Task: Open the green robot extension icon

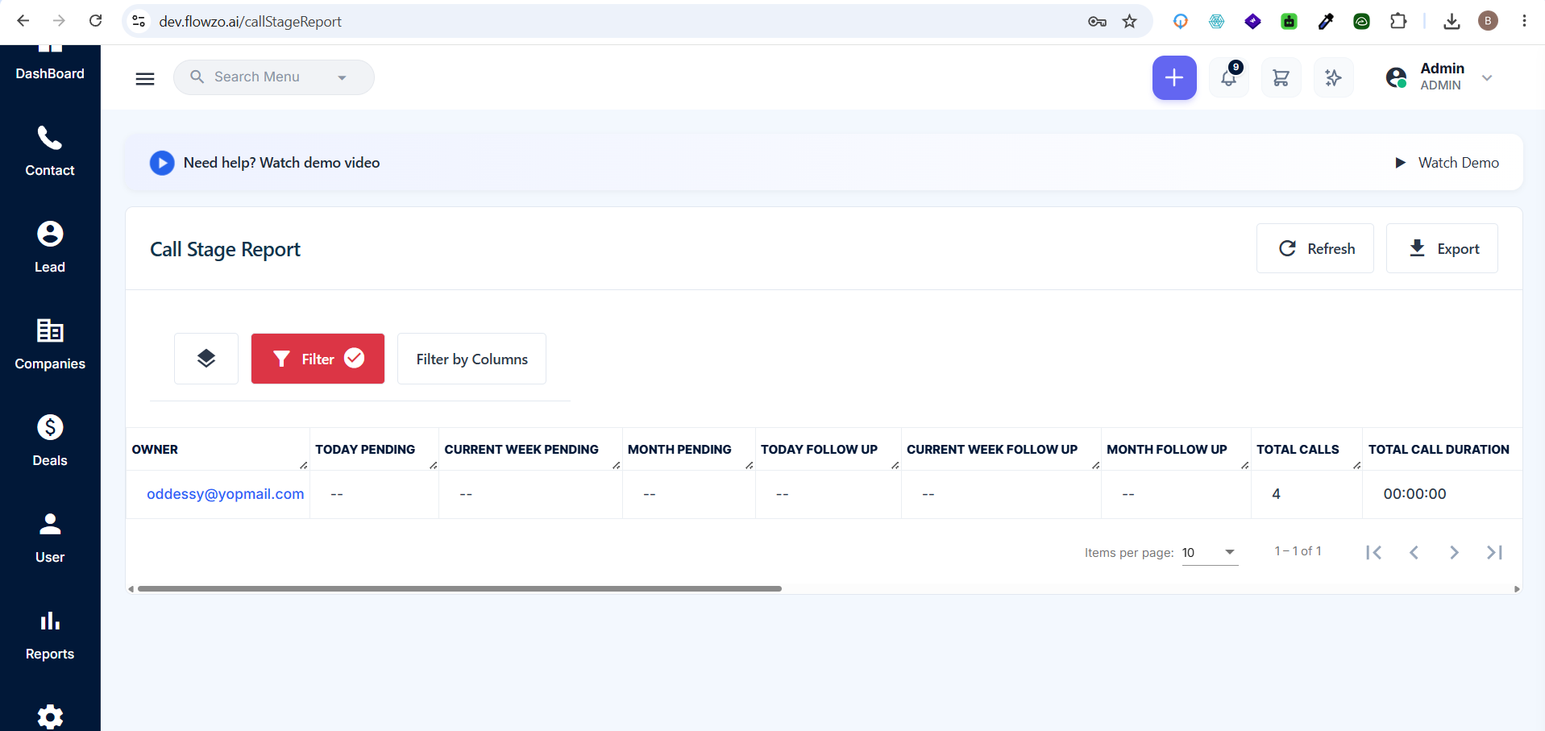Action: (x=1289, y=22)
